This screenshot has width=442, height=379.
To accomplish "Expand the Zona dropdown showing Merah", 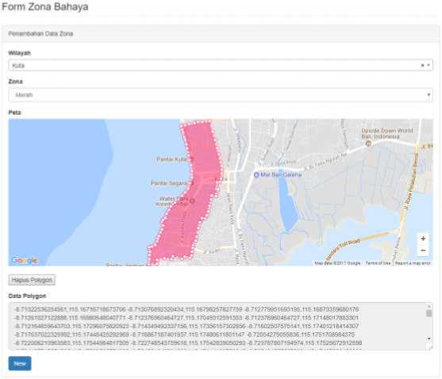I will [221, 95].
